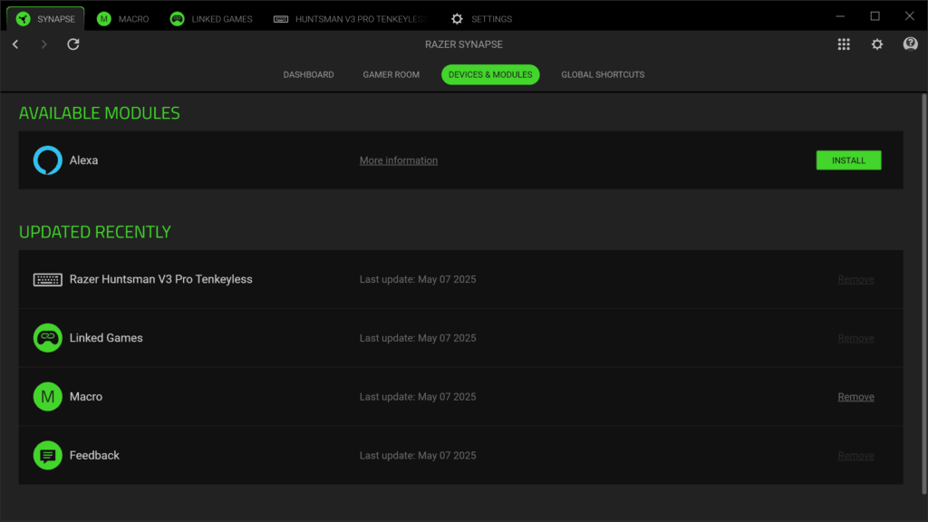The image size is (928, 522).
Task: Click the Feedback row's last update date
Action: pos(418,455)
